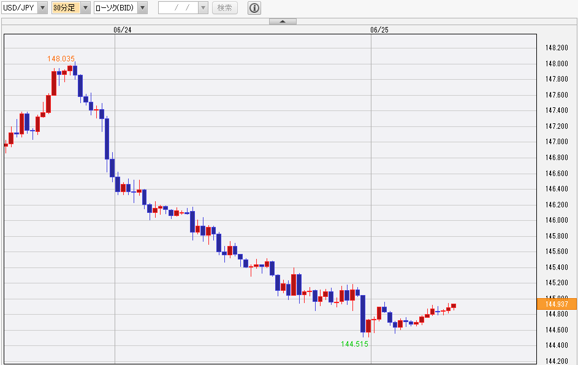Click the 検索 search button
Screen dimensions: 578x365
click(x=225, y=8)
